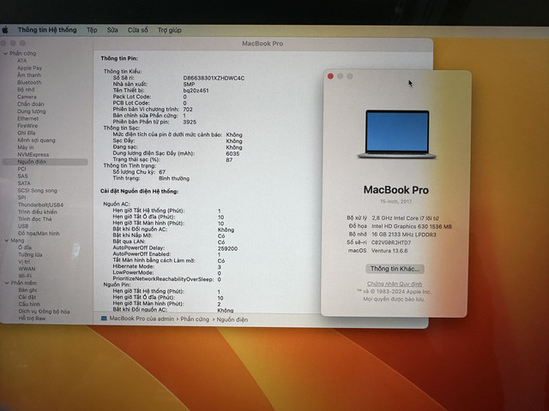Image resolution: width=549 pixels, height=411 pixels.
Task: Click the 6035 mAh capacity value
Action: pos(232,154)
